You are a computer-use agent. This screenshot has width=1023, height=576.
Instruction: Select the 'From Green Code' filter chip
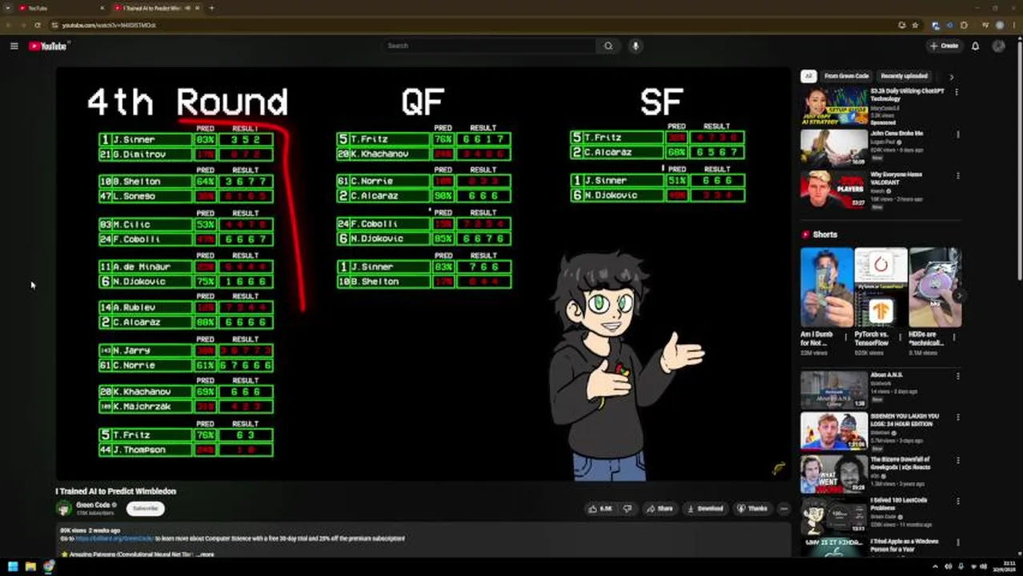pos(846,77)
